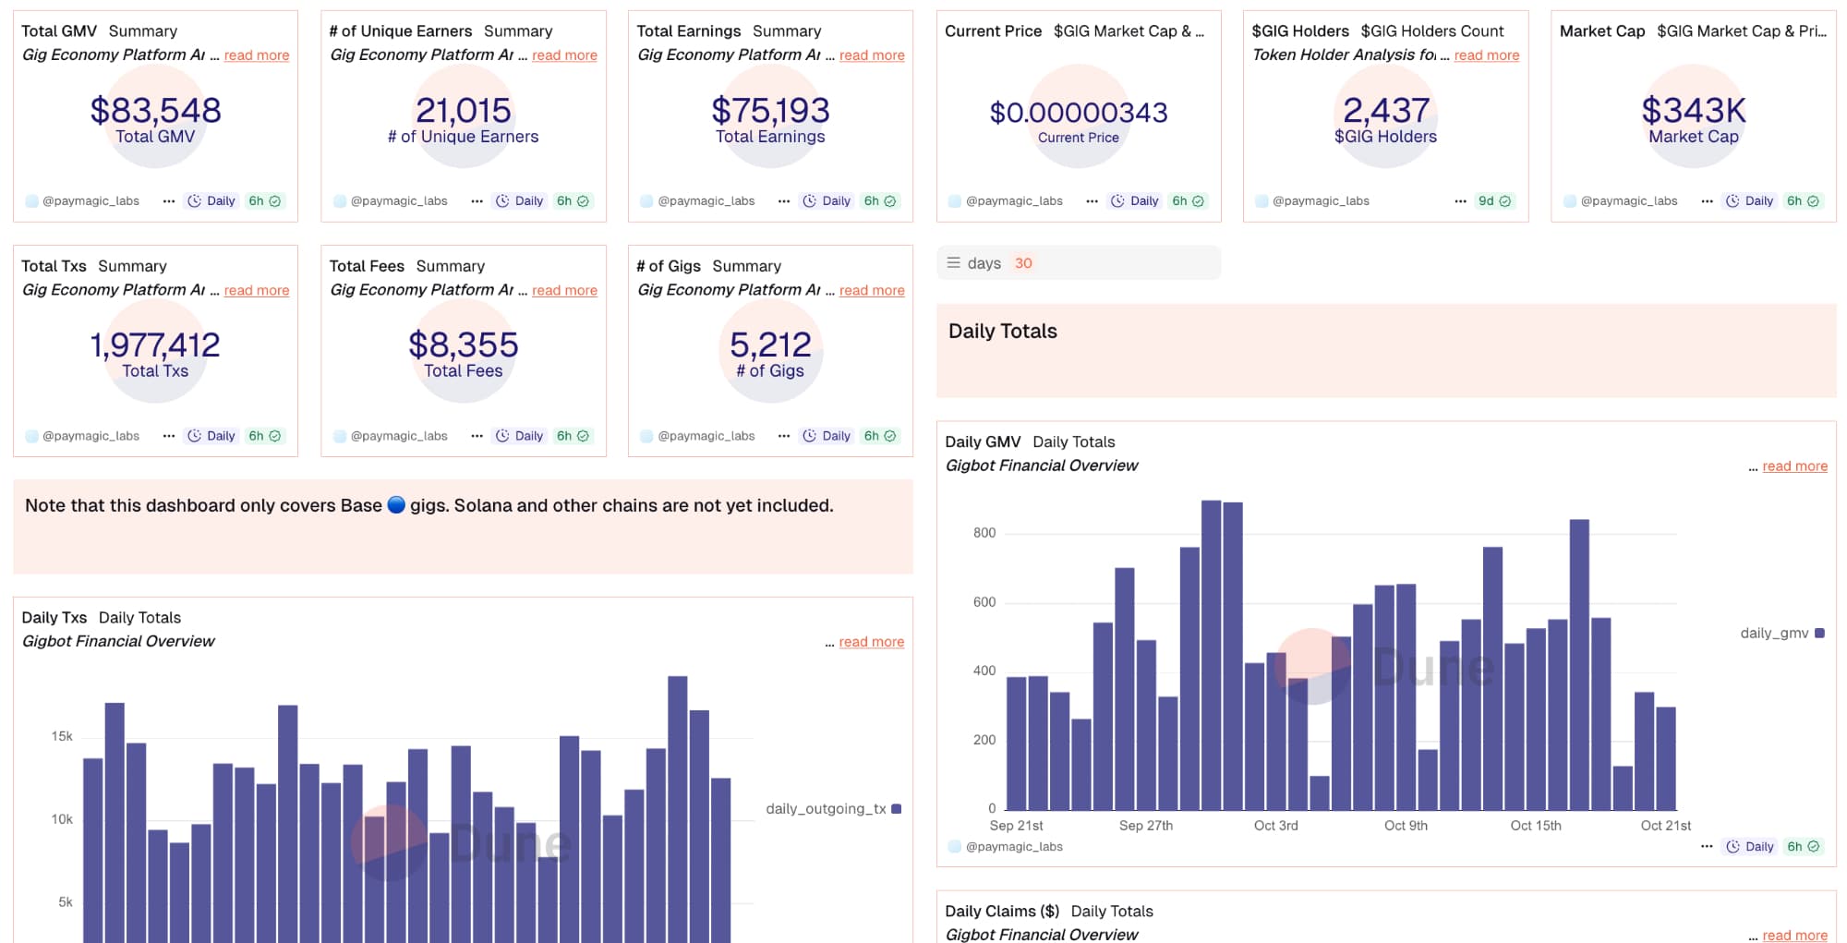Click the paymagic_labs avatar on Total Txs card

(32, 436)
